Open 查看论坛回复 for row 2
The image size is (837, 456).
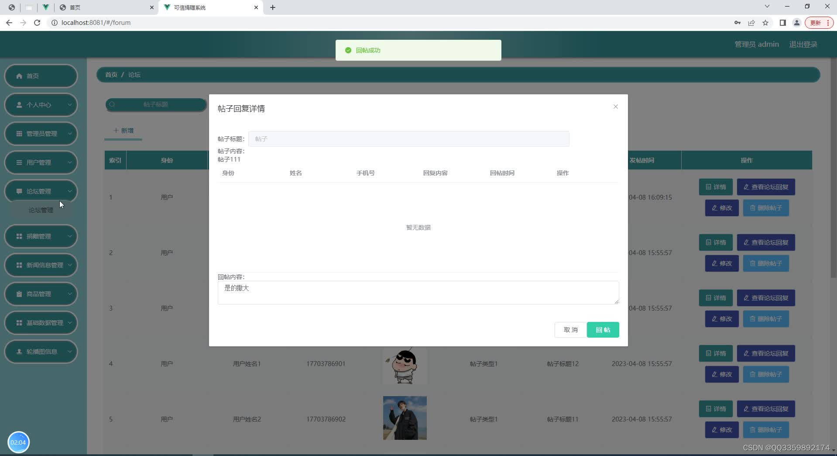pos(766,242)
